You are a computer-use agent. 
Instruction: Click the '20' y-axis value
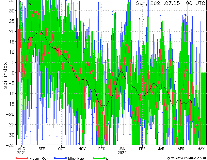[x=11, y=31]
